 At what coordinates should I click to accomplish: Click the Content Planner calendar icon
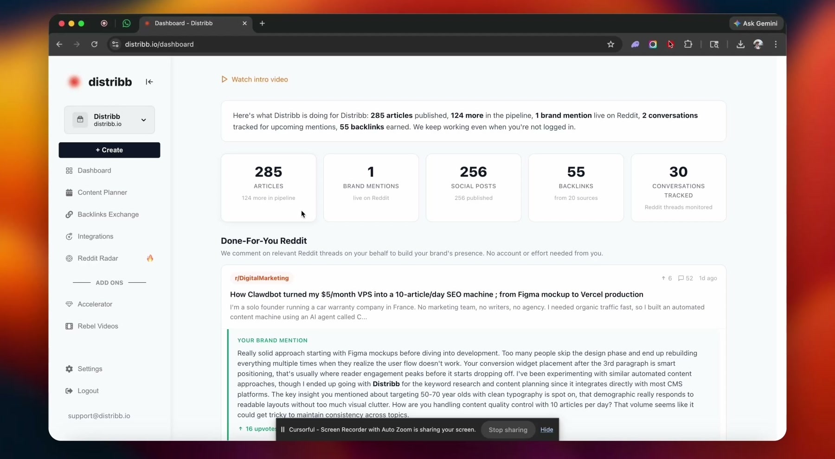pyautogui.click(x=69, y=192)
